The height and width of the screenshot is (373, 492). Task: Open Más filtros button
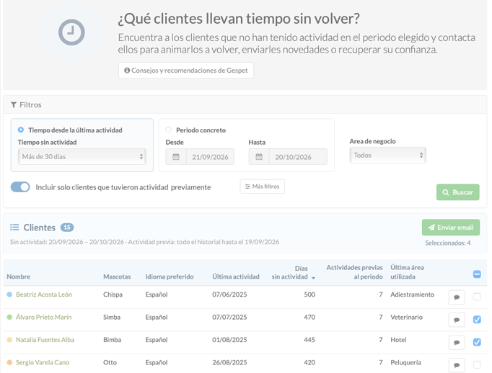[x=263, y=186]
